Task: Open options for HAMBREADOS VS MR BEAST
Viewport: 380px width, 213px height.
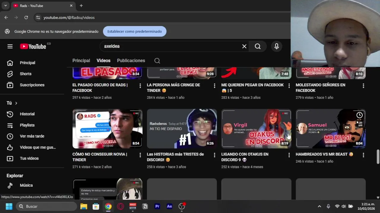Action: tap(363, 155)
